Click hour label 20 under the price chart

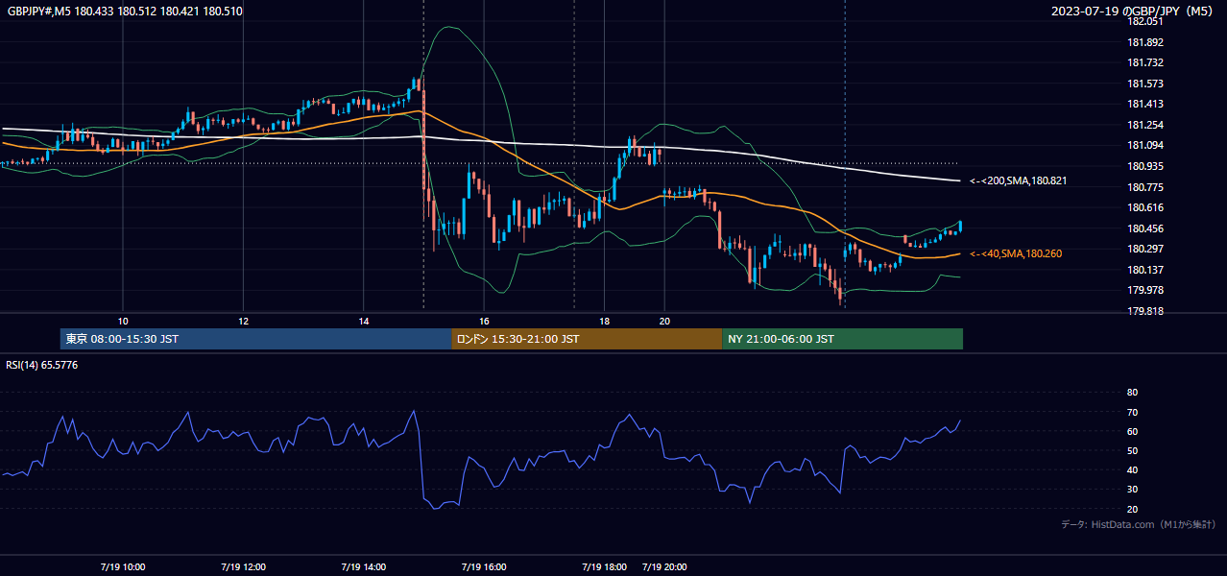(664, 321)
